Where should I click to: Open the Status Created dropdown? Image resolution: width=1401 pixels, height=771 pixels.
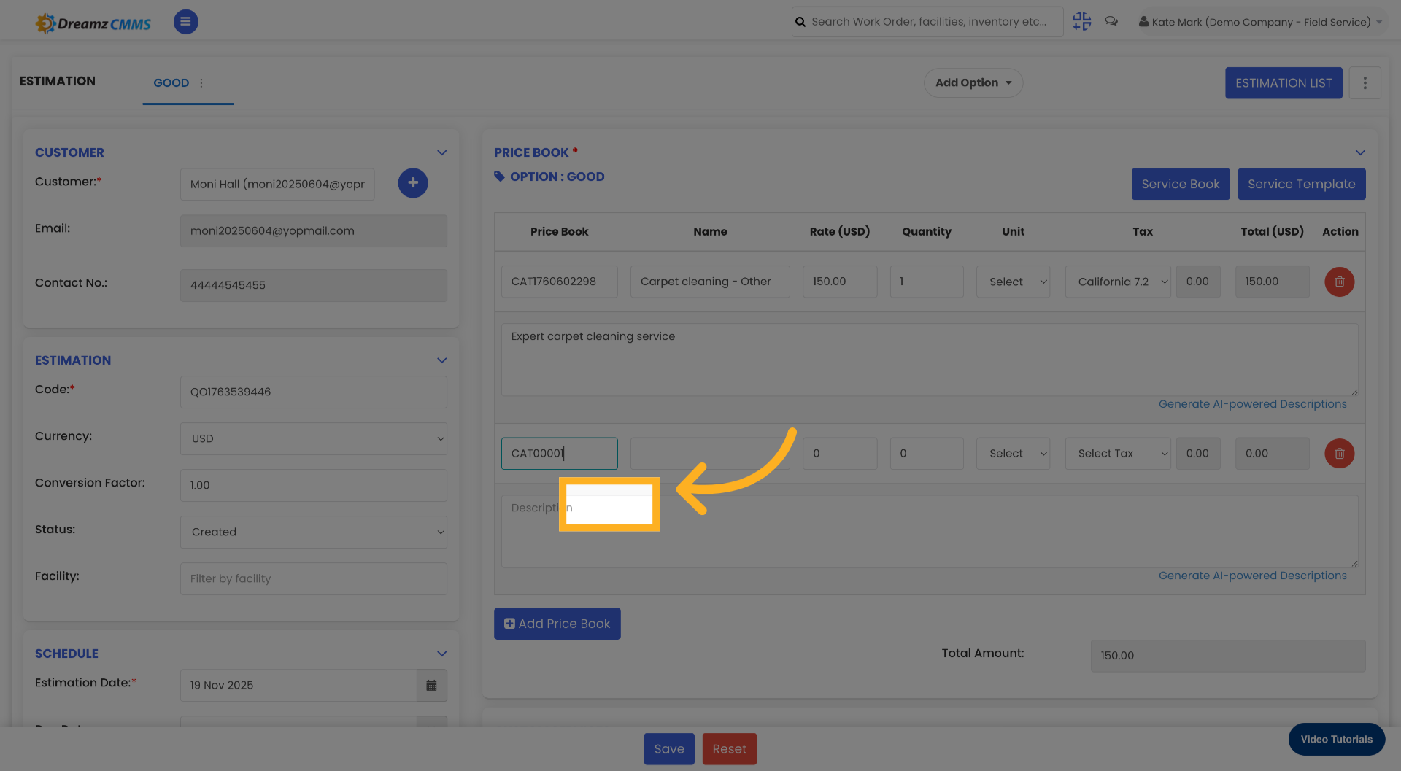point(314,532)
